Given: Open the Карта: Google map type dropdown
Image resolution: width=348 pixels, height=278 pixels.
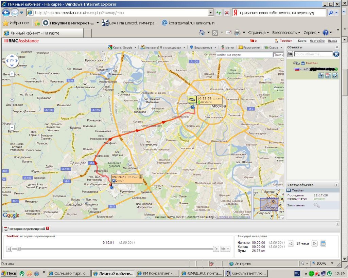Looking at the screenshot, I should [122, 48].
